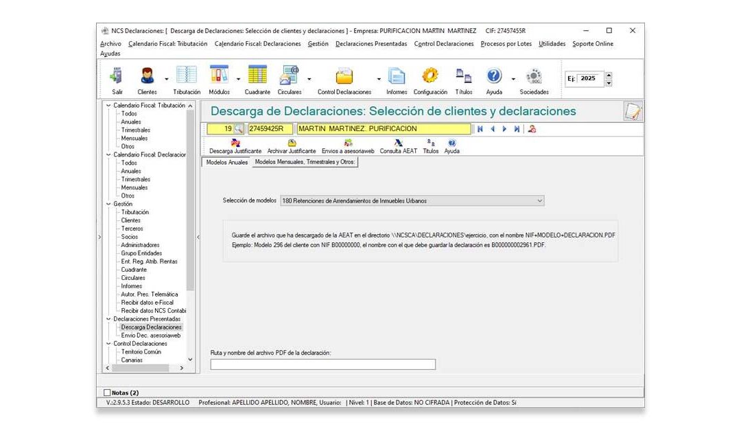Open Configuración gear icon

pyautogui.click(x=430, y=75)
